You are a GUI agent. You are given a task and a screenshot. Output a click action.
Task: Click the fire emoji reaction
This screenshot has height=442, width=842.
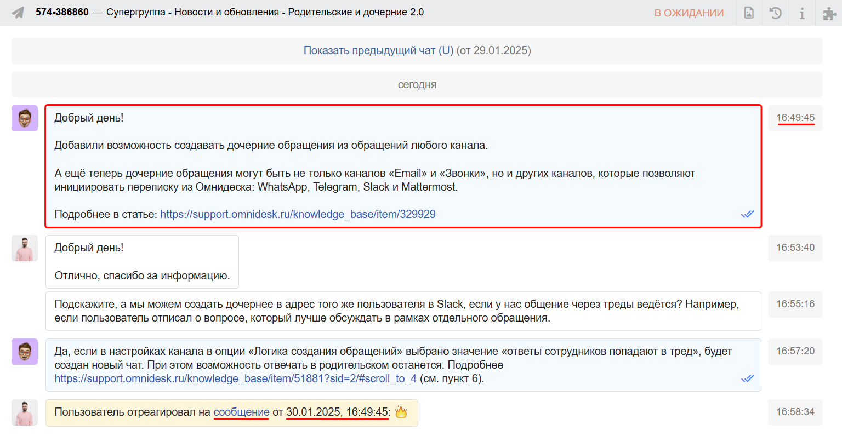(x=401, y=412)
